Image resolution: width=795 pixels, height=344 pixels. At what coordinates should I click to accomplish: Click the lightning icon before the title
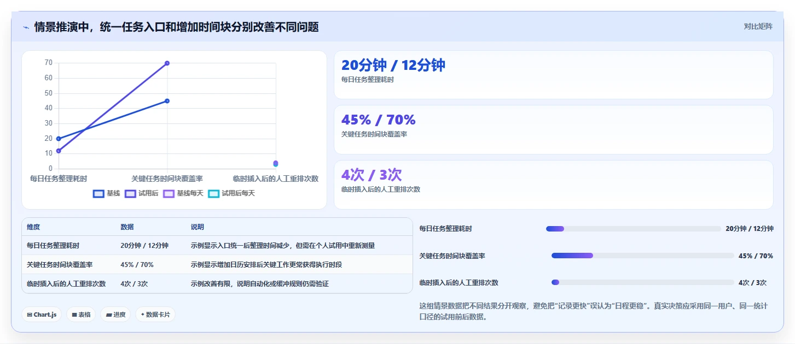[26, 27]
